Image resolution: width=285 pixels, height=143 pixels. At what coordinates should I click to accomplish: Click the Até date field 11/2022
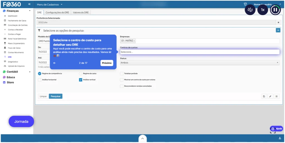pyautogui.click(x=44, y=62)
